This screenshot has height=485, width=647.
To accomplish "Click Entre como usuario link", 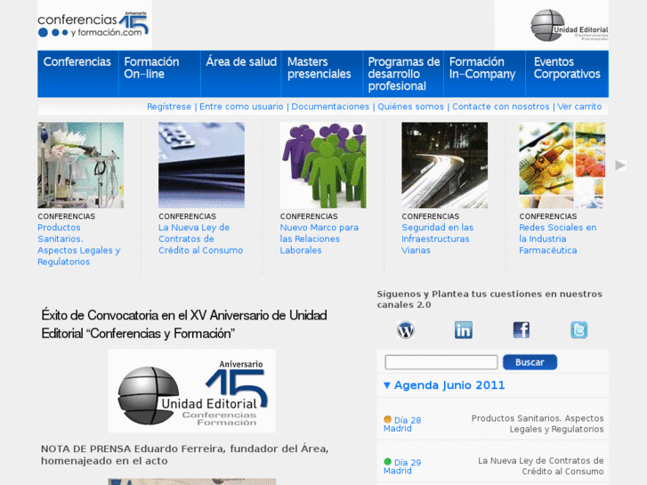I will point(241,107).
